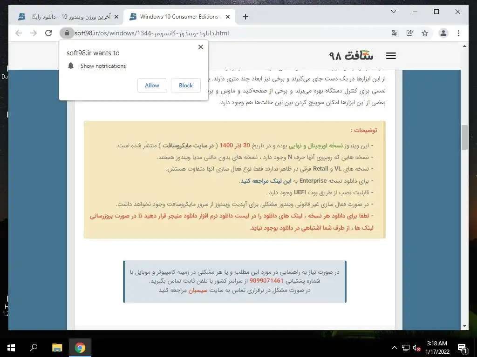Go forward to next page
Screen dimensions: 477x357
tap(34, 33)
